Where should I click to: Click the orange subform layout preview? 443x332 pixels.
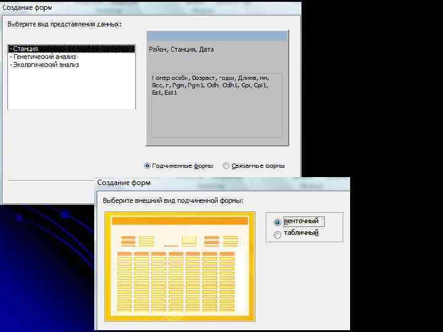[x=180, y=267]
